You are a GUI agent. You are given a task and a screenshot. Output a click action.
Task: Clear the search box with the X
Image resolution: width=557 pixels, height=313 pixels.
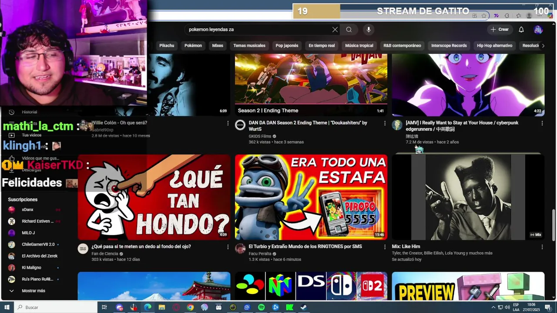click(x=335, y=30)
